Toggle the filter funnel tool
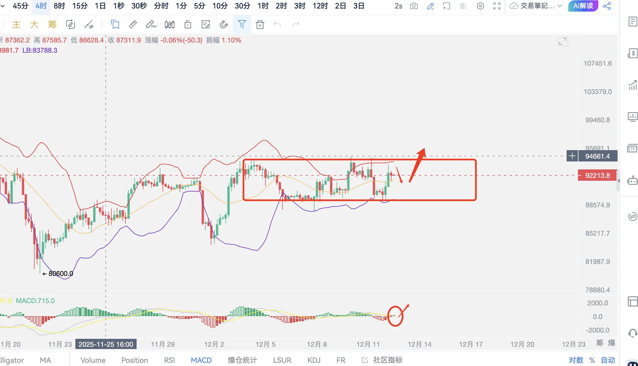 point(242,25)
